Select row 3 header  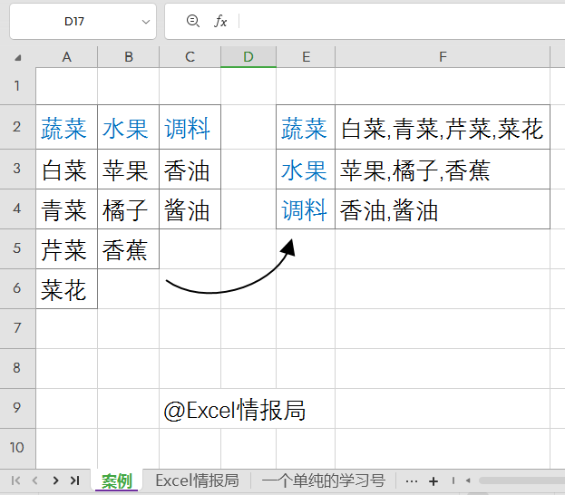17,169
